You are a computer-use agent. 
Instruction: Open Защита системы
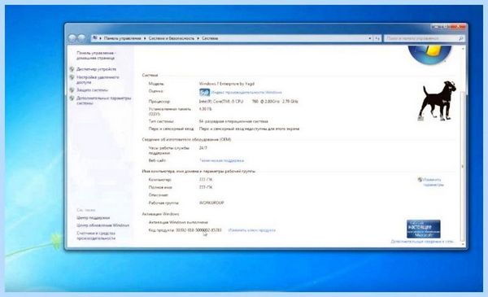pyautogui.click(x=92, y=90)
